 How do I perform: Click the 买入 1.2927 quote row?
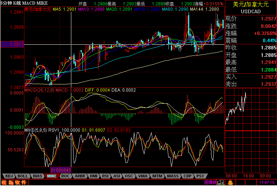251,77
